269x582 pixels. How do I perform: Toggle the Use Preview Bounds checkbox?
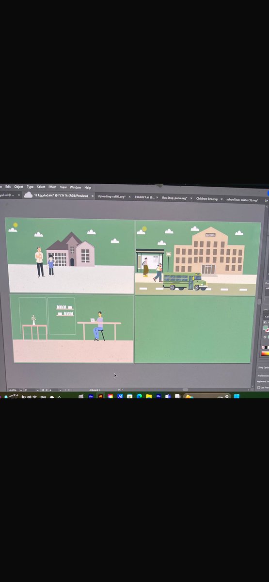[259, 387]
